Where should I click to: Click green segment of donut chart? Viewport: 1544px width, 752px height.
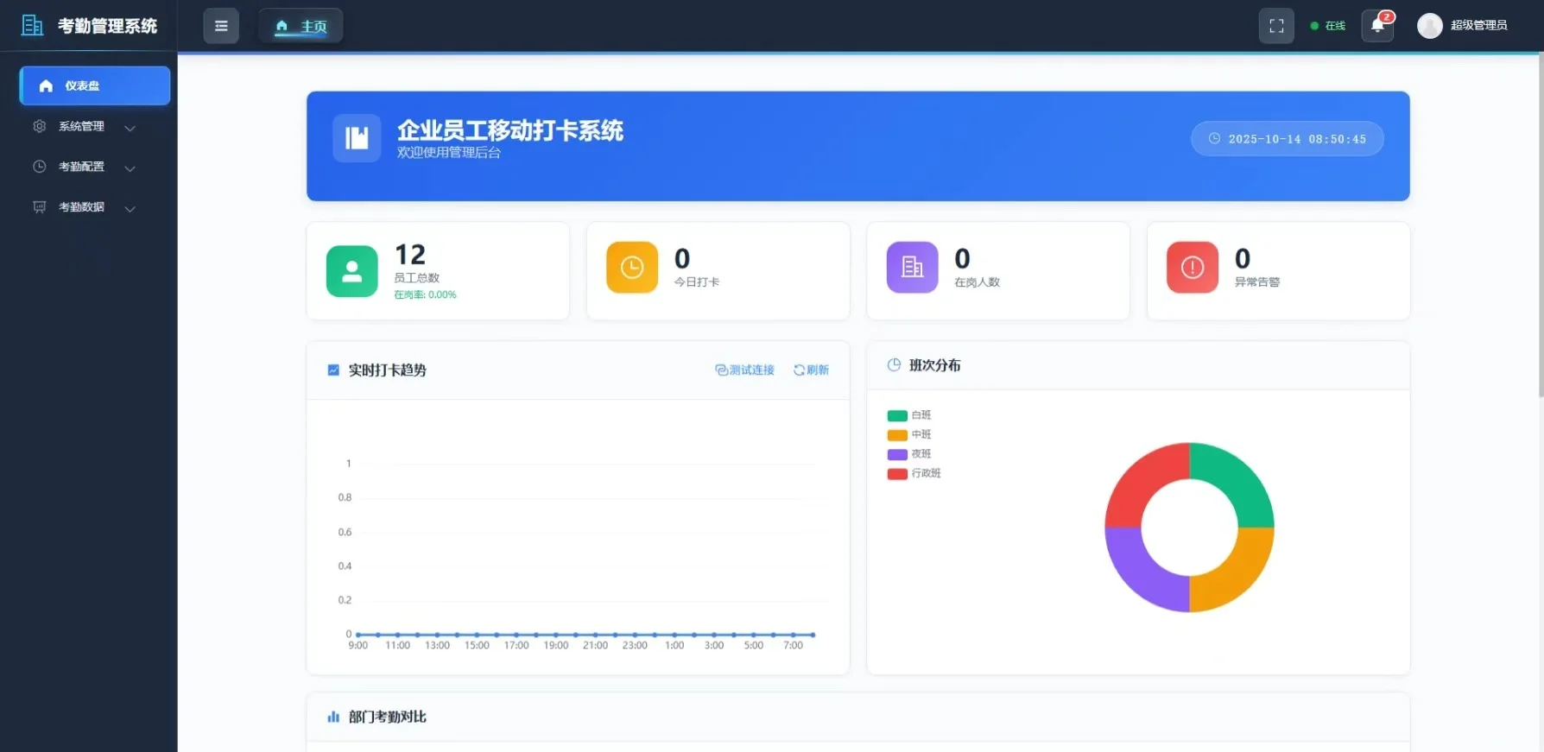coord(1237,480)
